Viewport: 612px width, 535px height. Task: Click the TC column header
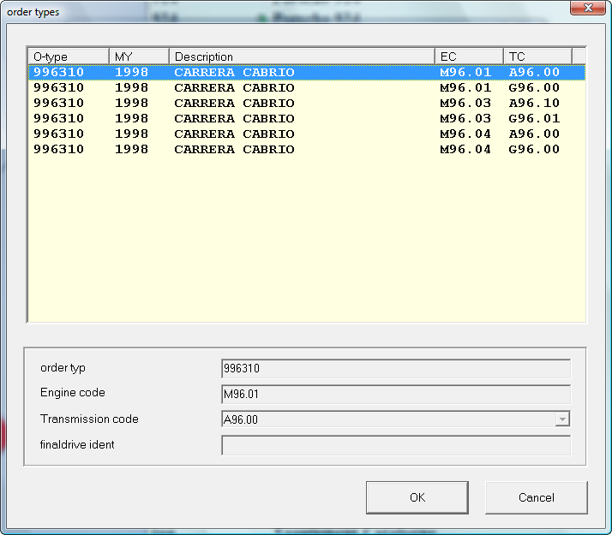(x=537, y=56)
